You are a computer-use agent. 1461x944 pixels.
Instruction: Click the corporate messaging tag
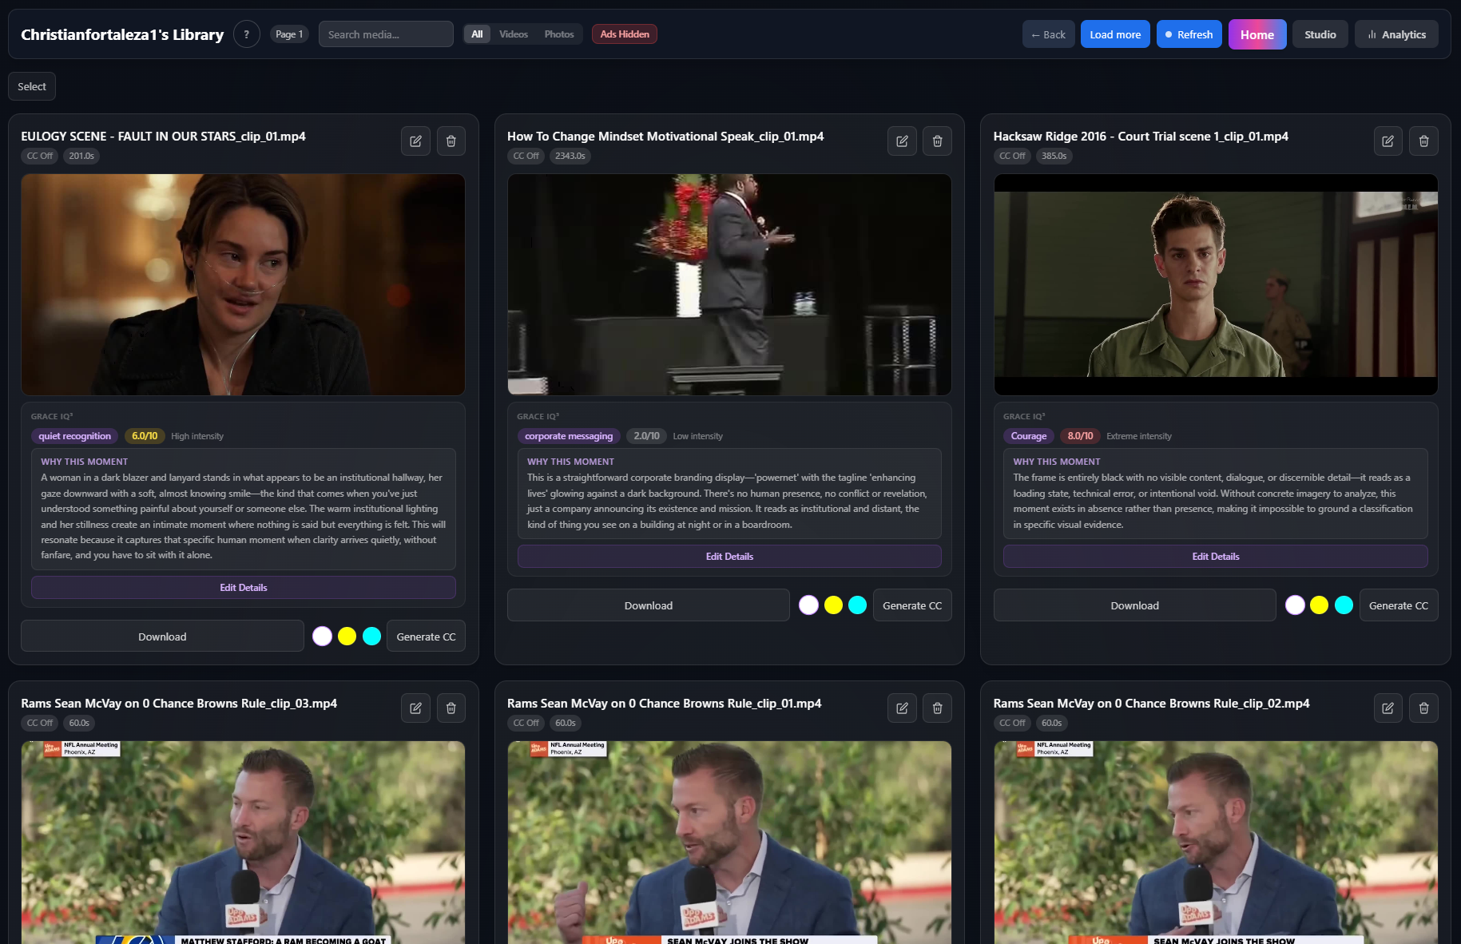pos(569,436)
